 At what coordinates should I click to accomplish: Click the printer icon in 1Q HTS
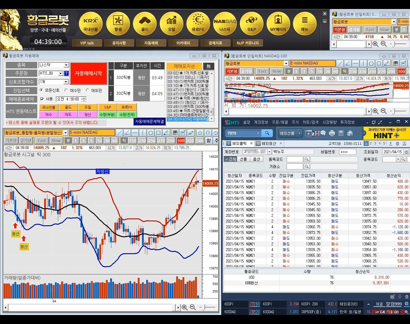tap(332, 133)
